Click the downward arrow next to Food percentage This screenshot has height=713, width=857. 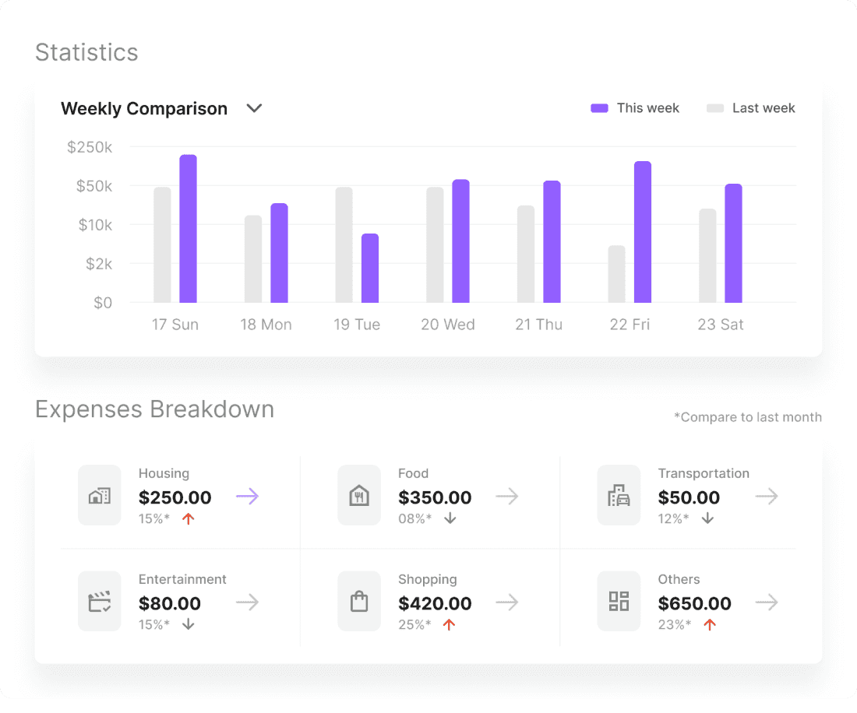450,518
